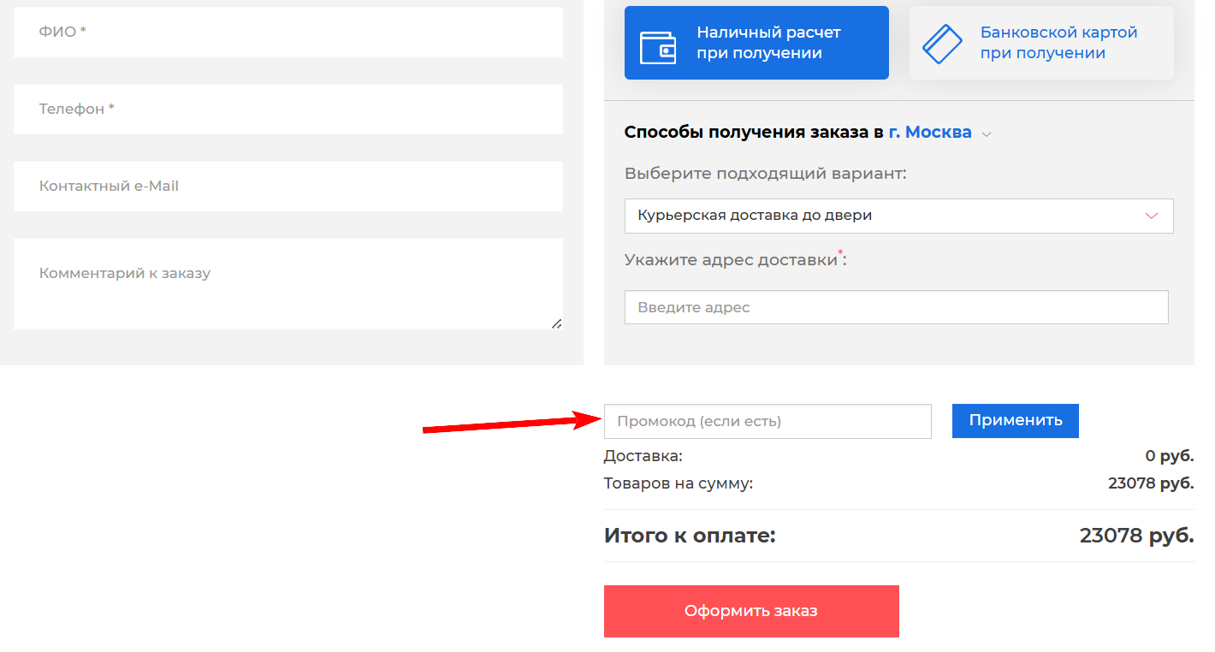Click the "г. Москва" city link
The width and height of the screenshot is (1215, 652).
(930, 133)
